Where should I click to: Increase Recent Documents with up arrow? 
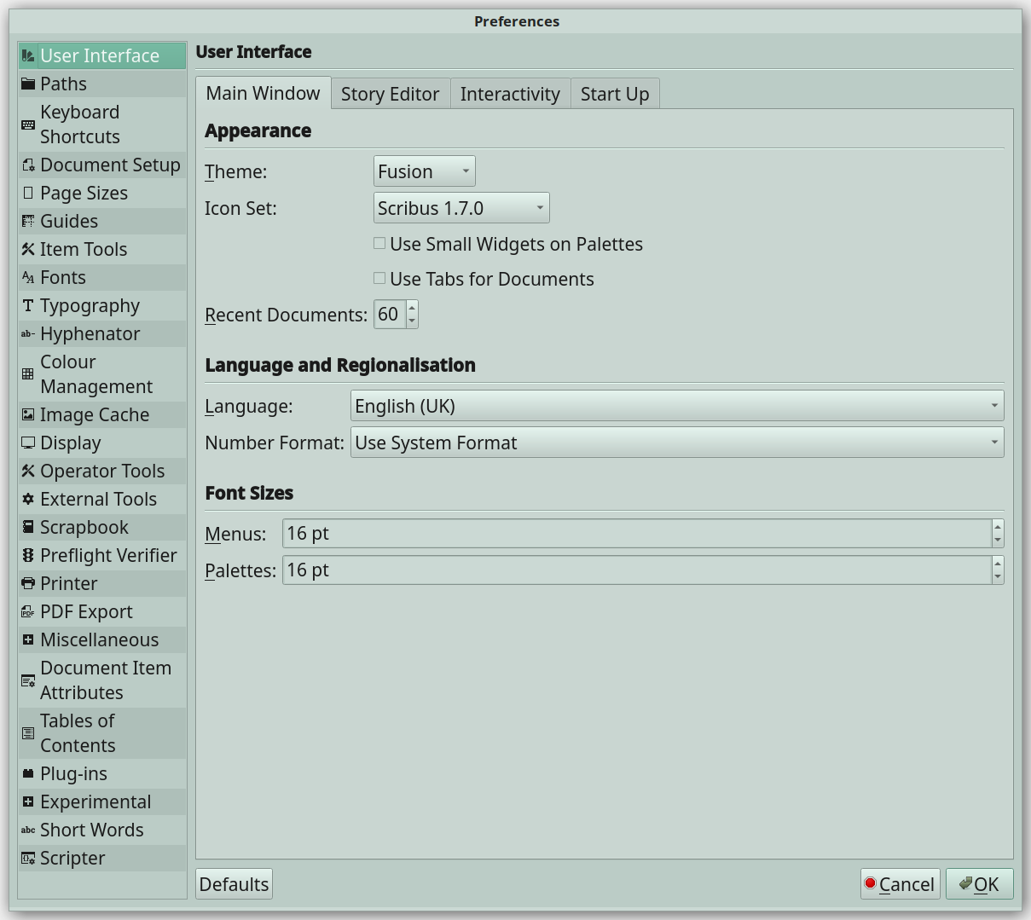(x=412, y=308)
